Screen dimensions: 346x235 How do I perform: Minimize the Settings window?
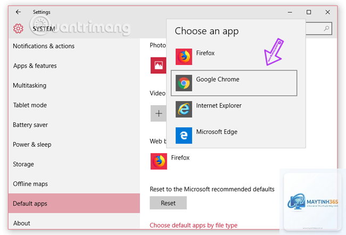290,12
